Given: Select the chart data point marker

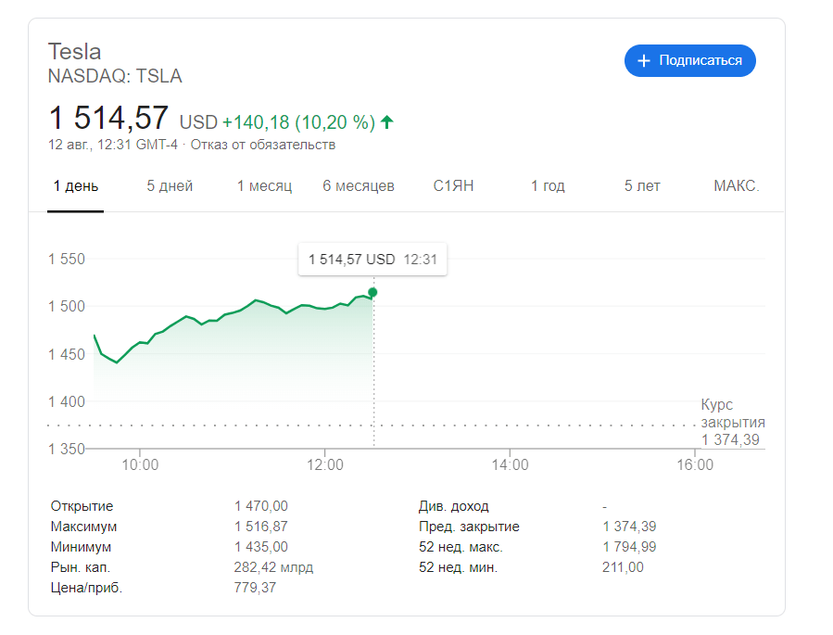Looking at the screenshot, I should pos(372,292).
